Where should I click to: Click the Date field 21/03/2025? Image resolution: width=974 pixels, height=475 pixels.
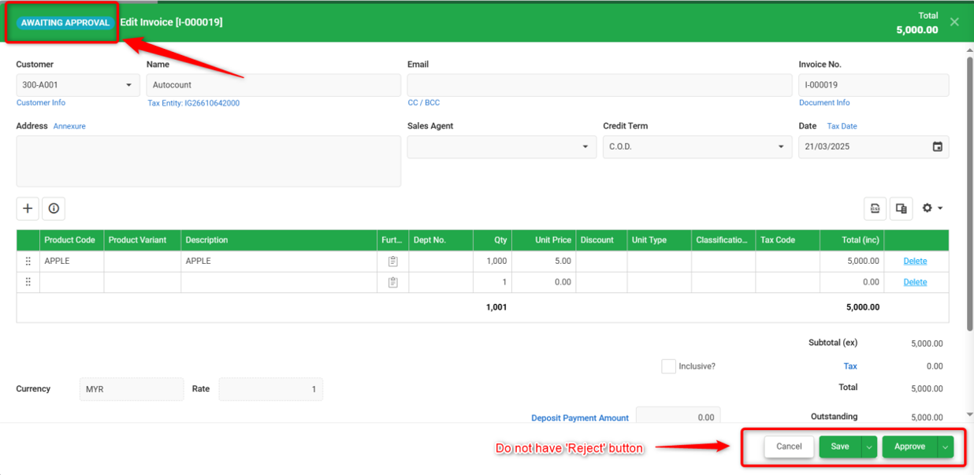[874, 147]
